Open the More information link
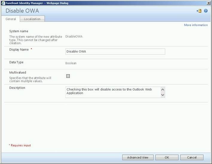Image resolution: width=212 pixels, height=164 pixels. 196,25
